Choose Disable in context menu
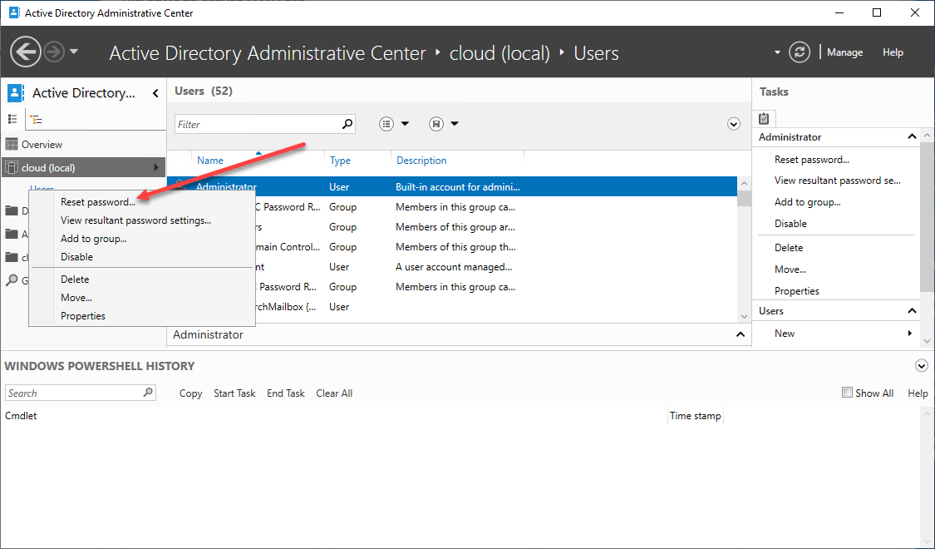935x549 pixels. [77, 256]
